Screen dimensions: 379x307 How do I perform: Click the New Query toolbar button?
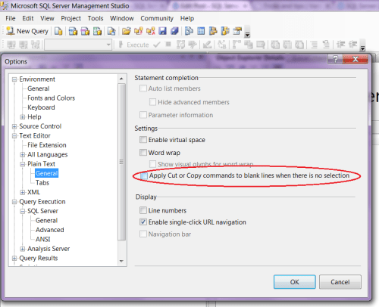[x=27, y=31]
